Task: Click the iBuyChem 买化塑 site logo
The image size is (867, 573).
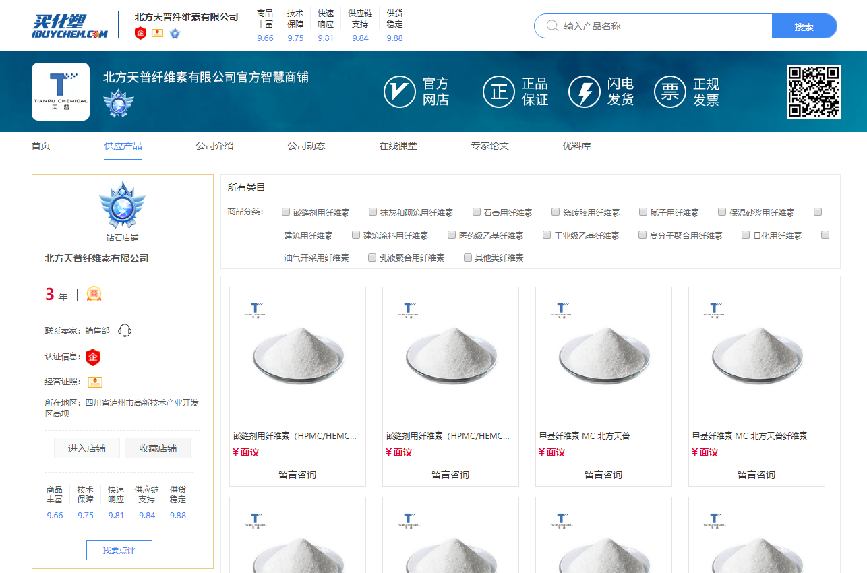Action: pyautogui.click(x=69, y=25)
